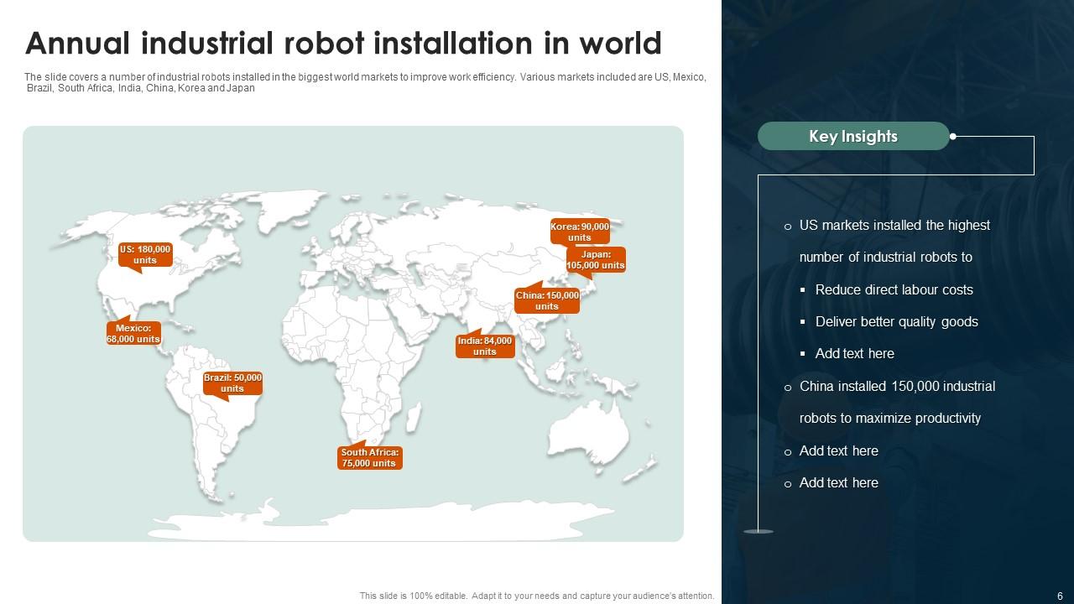
Task: Select the slide description paragraph
Action: click(366, 81)
